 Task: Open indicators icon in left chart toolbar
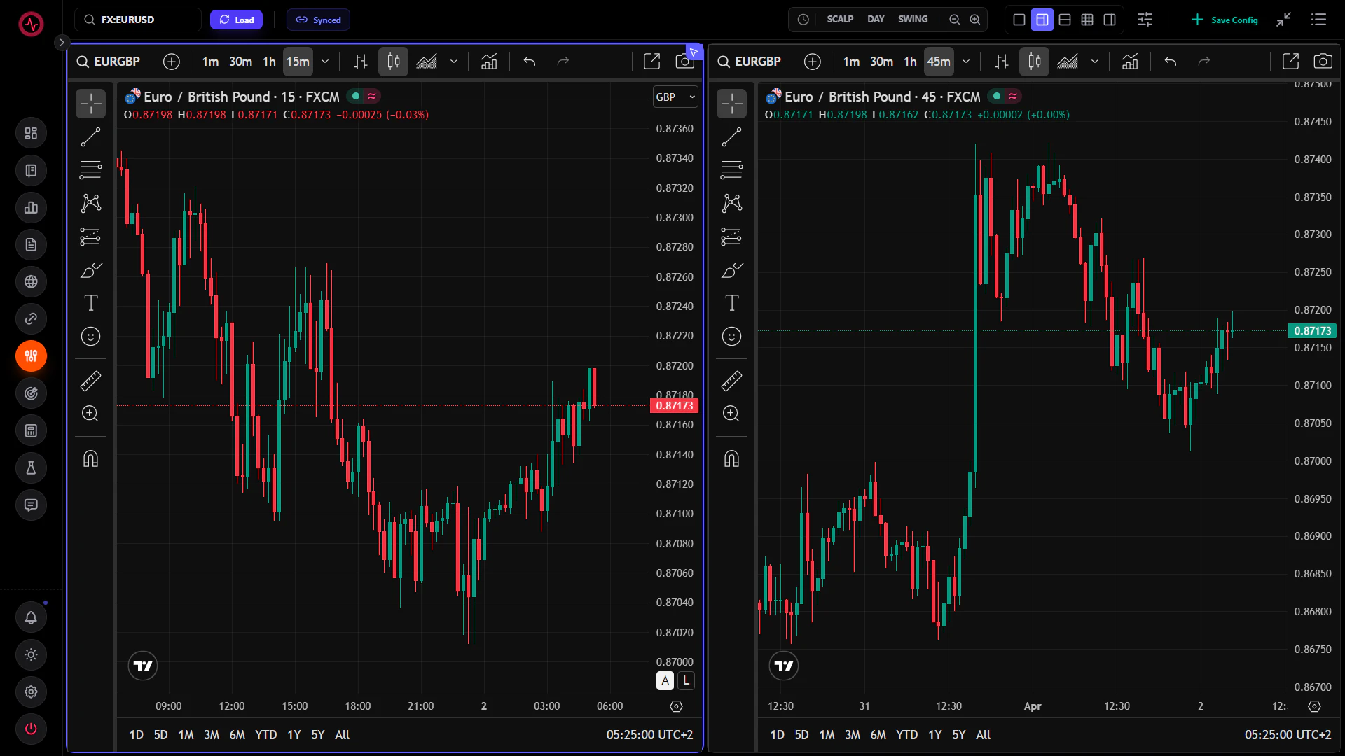pyautogui.click(x=489, y=62)
